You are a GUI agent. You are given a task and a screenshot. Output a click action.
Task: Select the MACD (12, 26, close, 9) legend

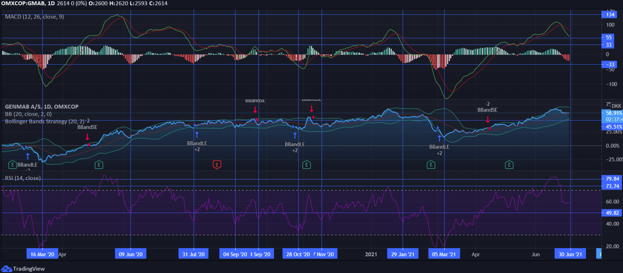tap(34, 17)
